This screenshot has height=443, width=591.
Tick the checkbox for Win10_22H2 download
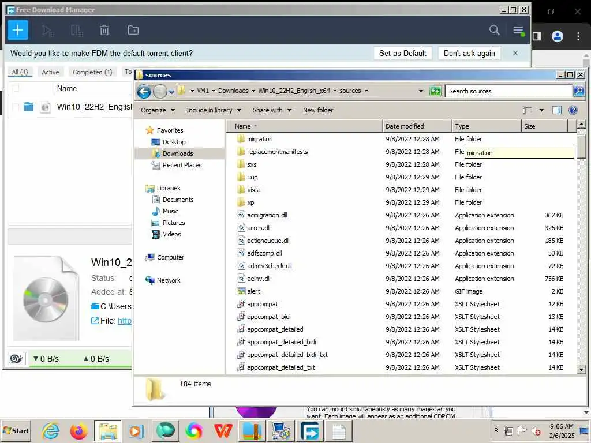point(16,107)
